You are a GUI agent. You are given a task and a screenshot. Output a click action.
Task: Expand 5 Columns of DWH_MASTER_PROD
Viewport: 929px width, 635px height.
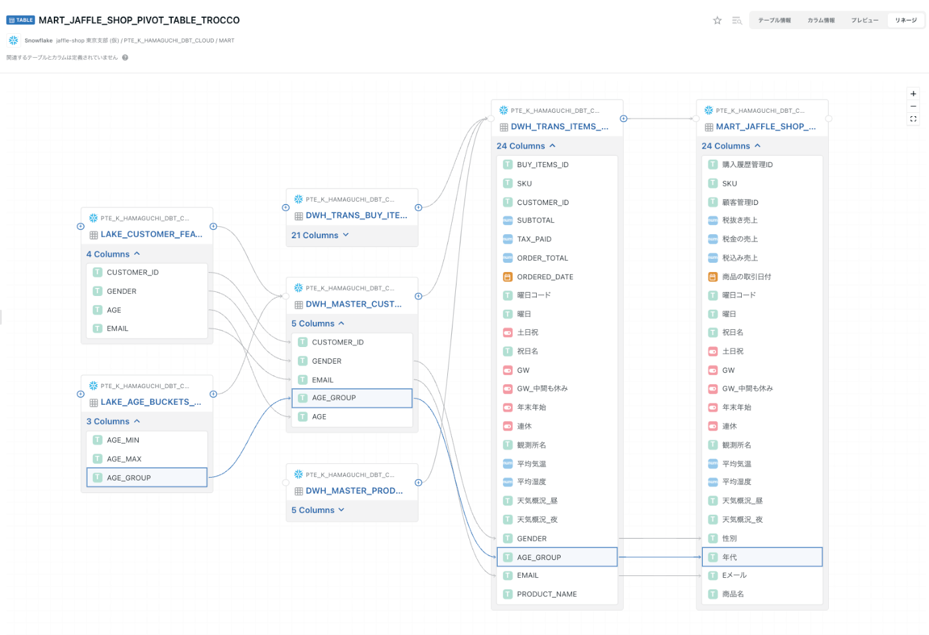click(x=318, y=510)
